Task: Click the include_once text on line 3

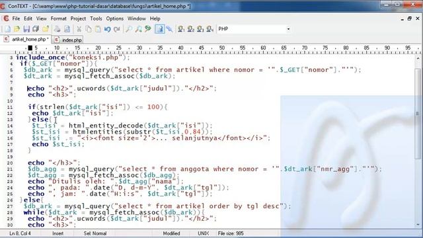Action: point(40,58)
